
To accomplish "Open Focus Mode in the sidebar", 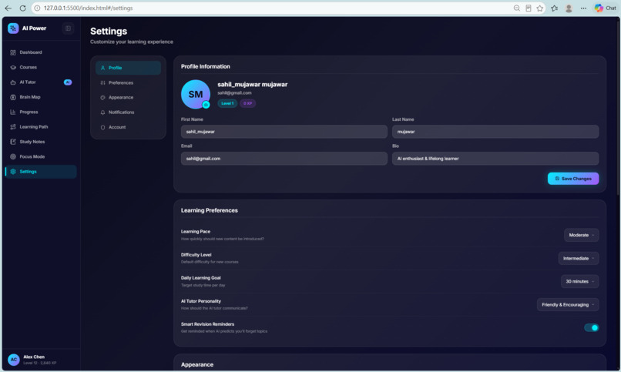I will pos(41,156).
